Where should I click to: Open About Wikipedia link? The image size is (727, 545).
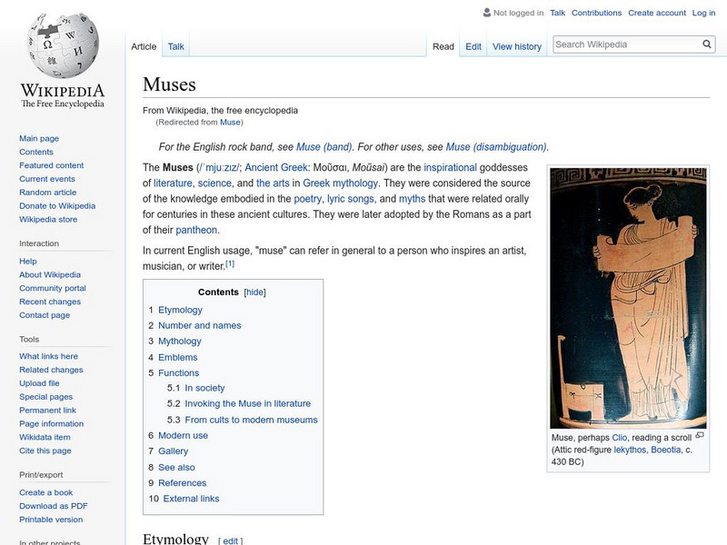50,274
